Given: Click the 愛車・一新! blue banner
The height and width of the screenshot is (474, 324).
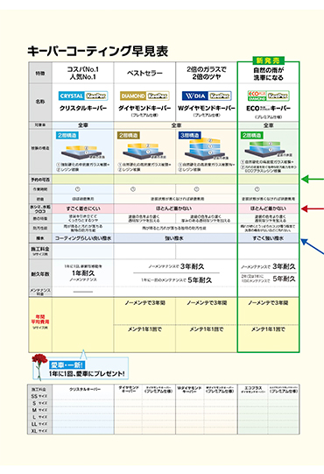Looking at the screenshot, I should click(67, 364).
